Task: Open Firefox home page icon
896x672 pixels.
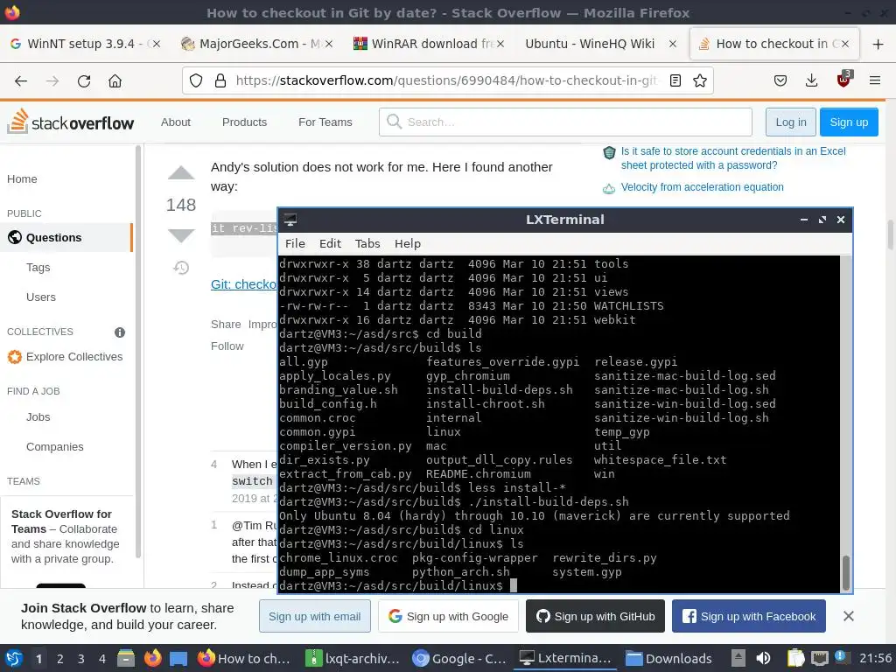Action: pos(115,80)
